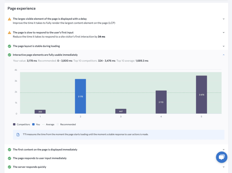
Task: Select the blue bar showing 3,178 ms
Action: pyautogui.click(x=80, y=95)
